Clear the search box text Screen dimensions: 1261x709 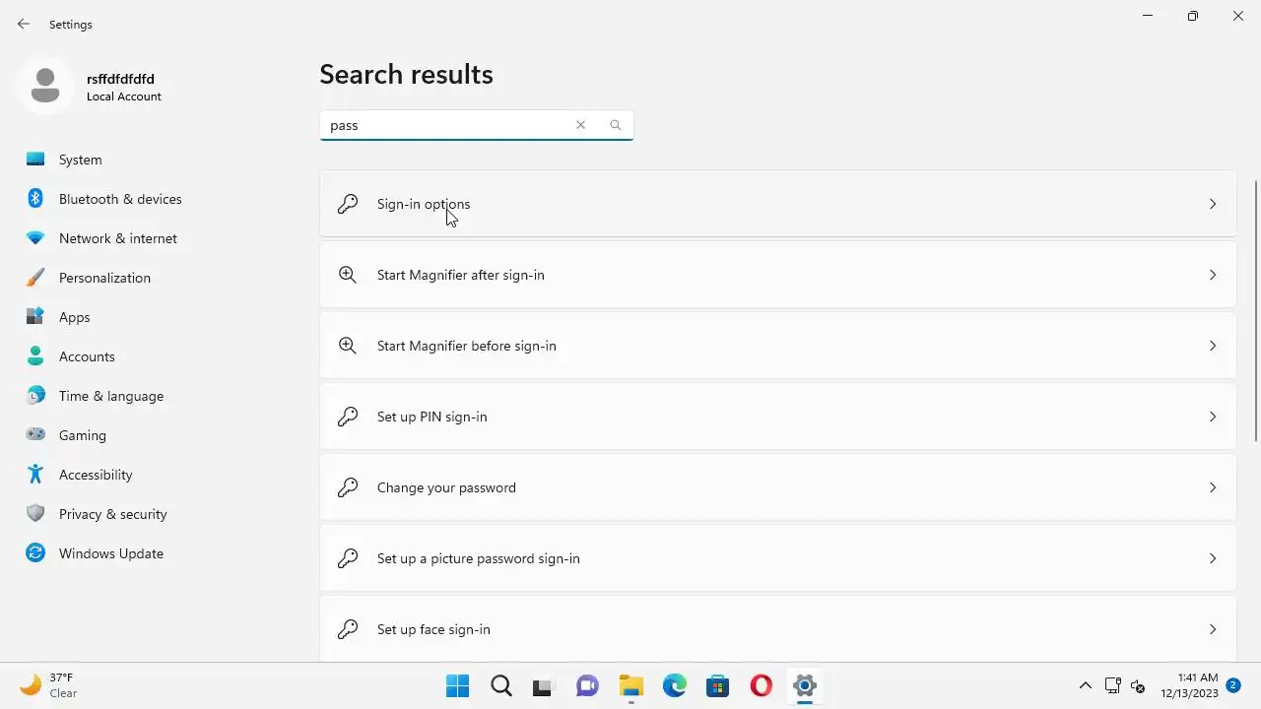580,125
